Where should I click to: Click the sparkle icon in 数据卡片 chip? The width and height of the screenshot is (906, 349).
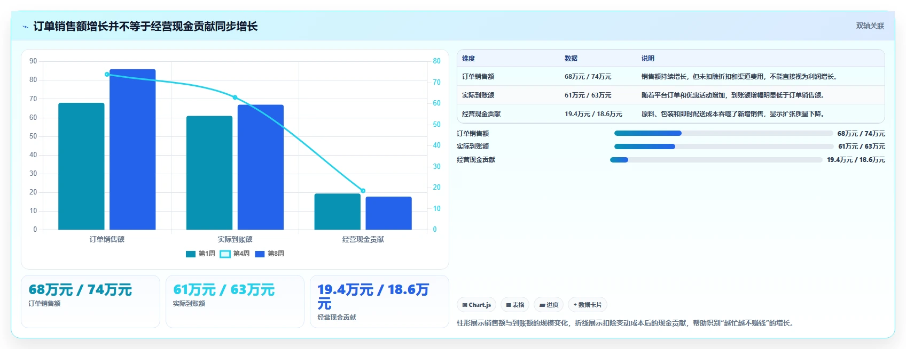pyautogui.click(x=575, y=305)
